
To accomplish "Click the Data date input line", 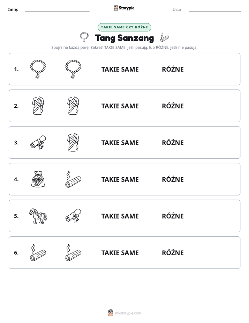I will [x=215, y=10].
